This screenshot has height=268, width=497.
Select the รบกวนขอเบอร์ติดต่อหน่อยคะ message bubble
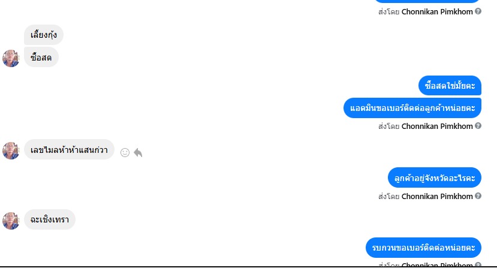point(423,248)
